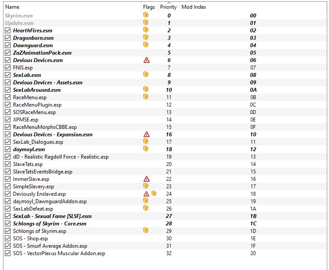Sort plugins by the Priority column header
This screenshot has height=270, width=329.
click(168, 7)
